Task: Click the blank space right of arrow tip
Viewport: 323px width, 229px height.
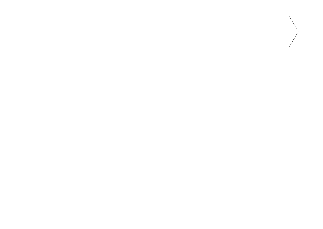Action: point(311,32)
